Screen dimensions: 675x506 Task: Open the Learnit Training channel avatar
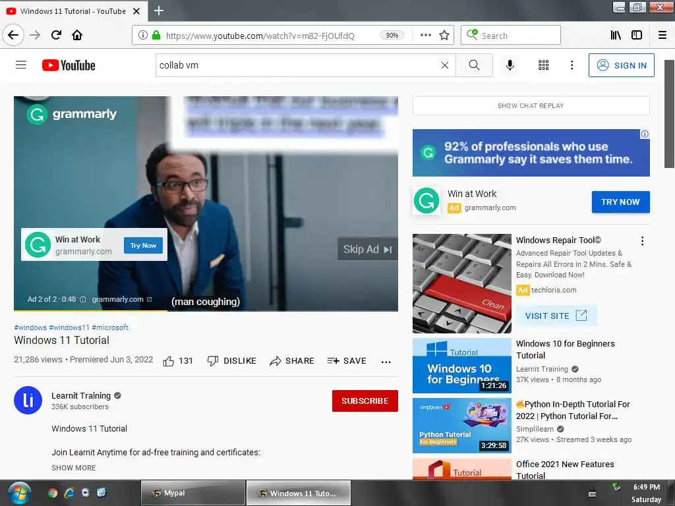[x=28, y=400]
